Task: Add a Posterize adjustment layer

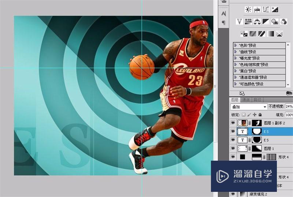Action: point(253,34)
